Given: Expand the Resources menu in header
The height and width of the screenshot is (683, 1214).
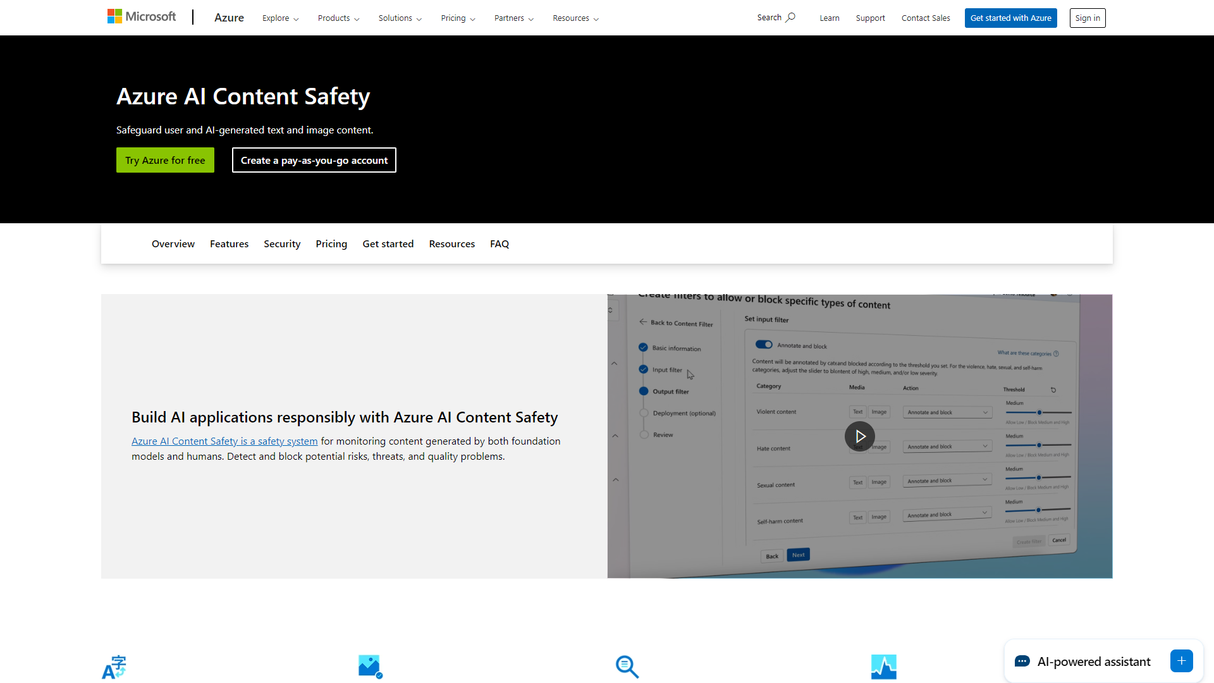Looking at the screenshot, I should tap(575, 18).
